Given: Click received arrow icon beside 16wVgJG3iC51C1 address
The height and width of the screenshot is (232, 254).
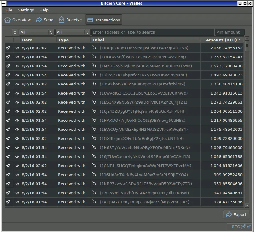Looking at the screenshot, I should (94, 93).
